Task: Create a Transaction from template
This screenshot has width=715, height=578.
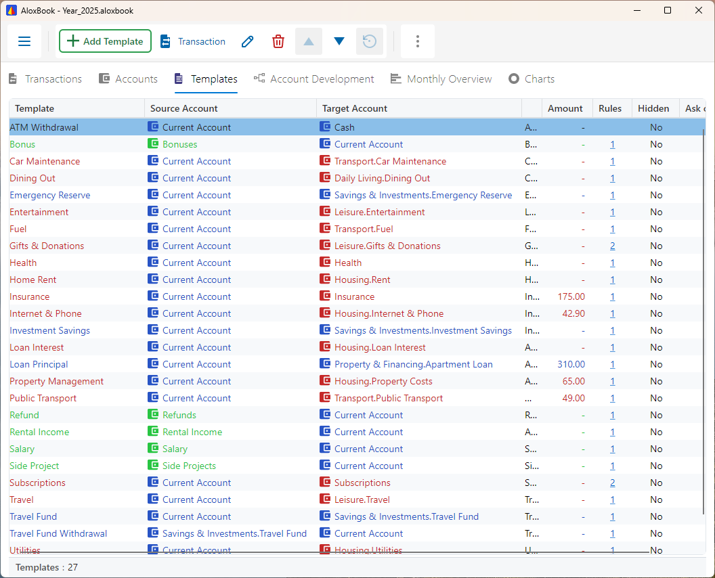Action: [193, 41]
